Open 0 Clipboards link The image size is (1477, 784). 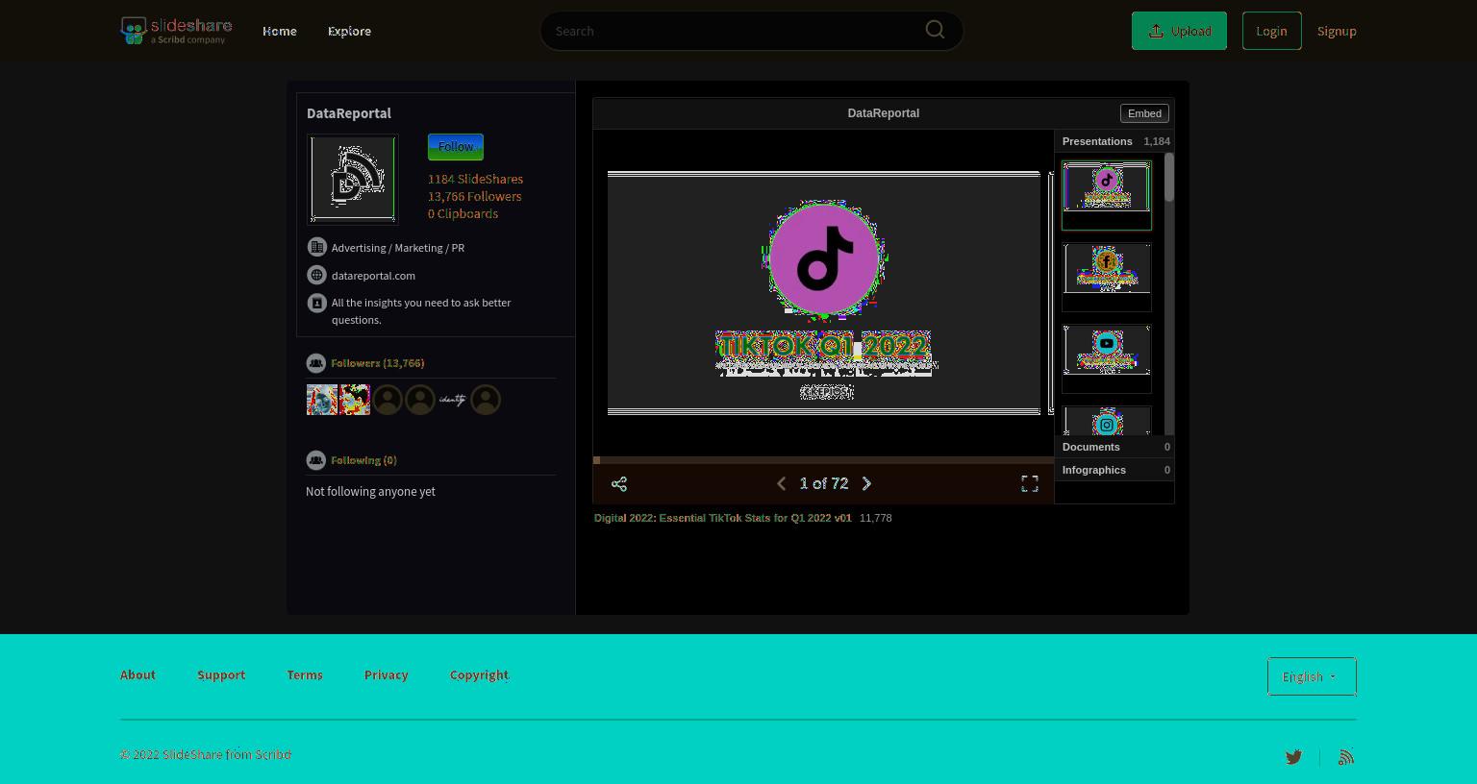[463, 213]
